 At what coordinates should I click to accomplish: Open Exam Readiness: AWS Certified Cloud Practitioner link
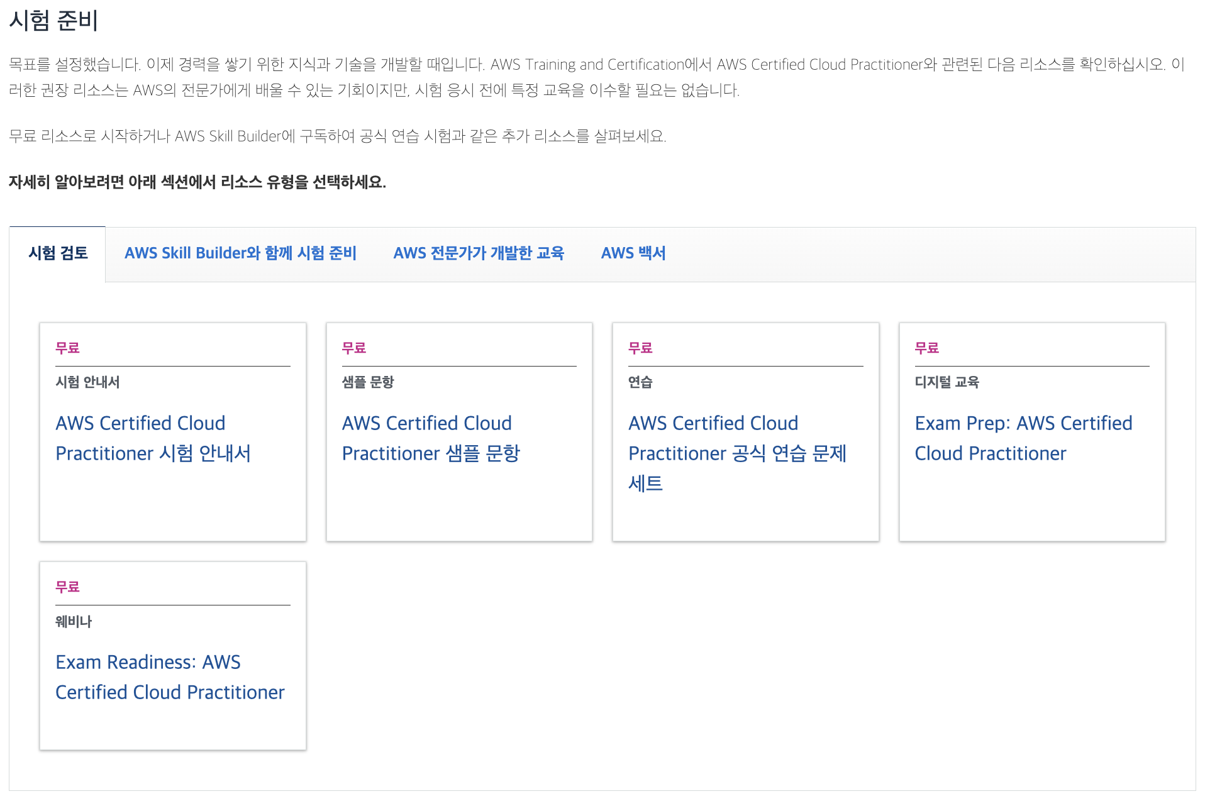coord(170,677)
